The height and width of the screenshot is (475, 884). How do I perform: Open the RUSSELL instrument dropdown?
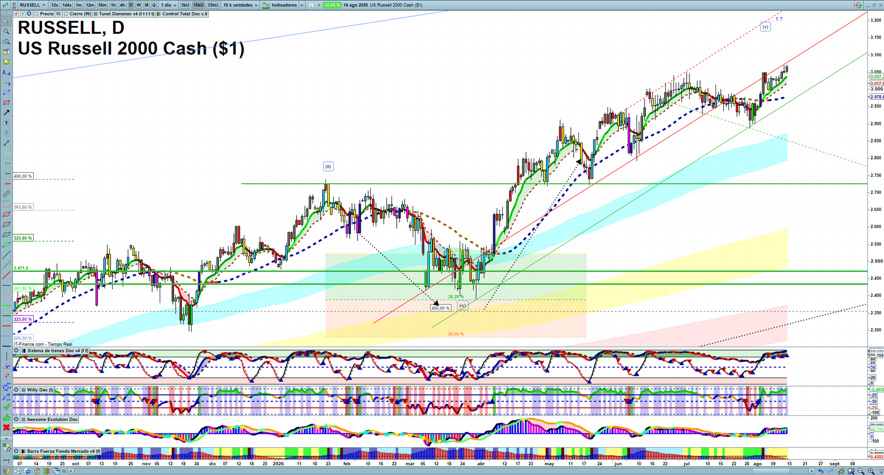pyautogui.click(x=33, y=5)
